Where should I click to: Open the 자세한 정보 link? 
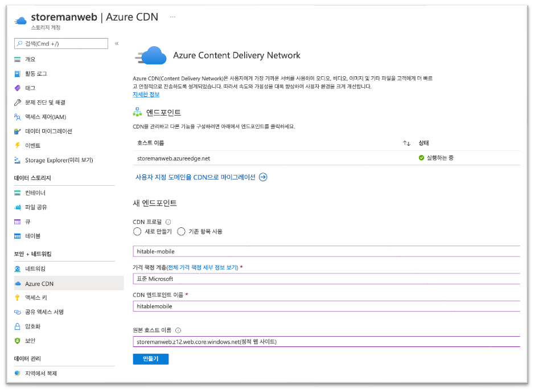(x=146, y=95)
